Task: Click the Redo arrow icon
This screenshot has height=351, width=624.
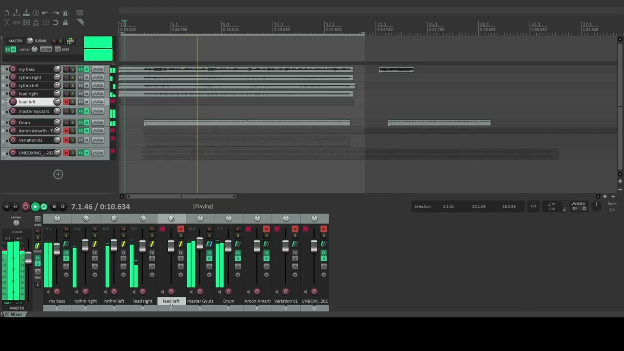Action: pyautogui.click(x=56, y=13)
